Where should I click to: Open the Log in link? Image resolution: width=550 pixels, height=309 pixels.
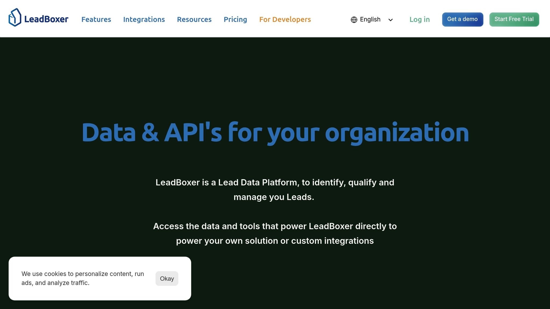click(419, 19)
